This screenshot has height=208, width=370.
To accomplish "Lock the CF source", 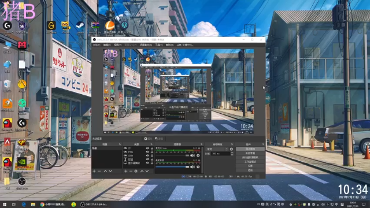I will pyautogui.click(x=152, y=148).
